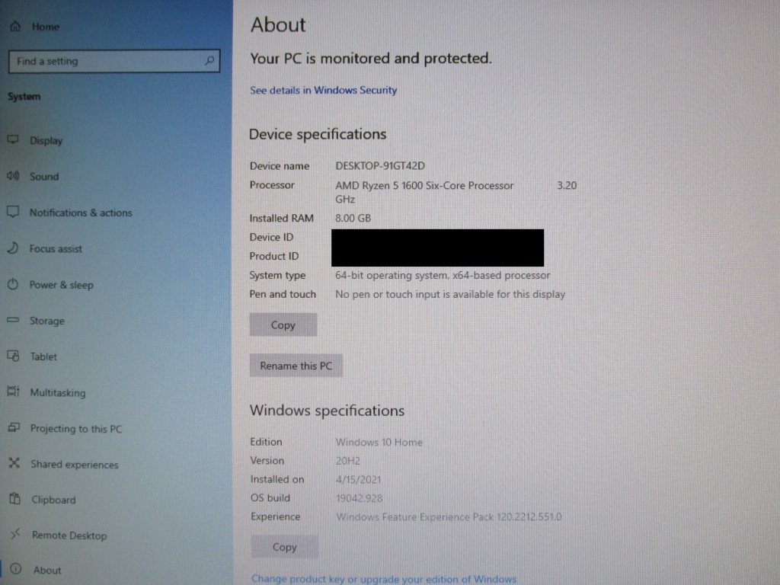Viewport: 780px width, 585px height.
Task: Click the Multitasking icon
Action: point(14,392)
